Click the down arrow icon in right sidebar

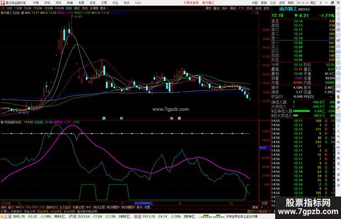pyautogui.click(x=338, y=19)
